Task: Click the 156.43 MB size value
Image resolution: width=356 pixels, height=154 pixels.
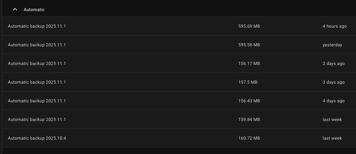Action: 249,101
